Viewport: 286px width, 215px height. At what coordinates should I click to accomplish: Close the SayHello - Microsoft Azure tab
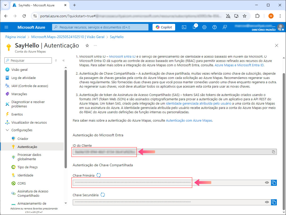click(65, 5)
